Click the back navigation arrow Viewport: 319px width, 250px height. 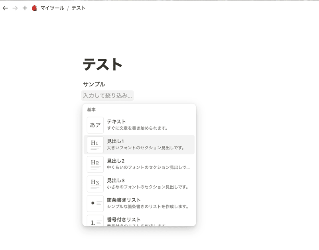[6, 7]
